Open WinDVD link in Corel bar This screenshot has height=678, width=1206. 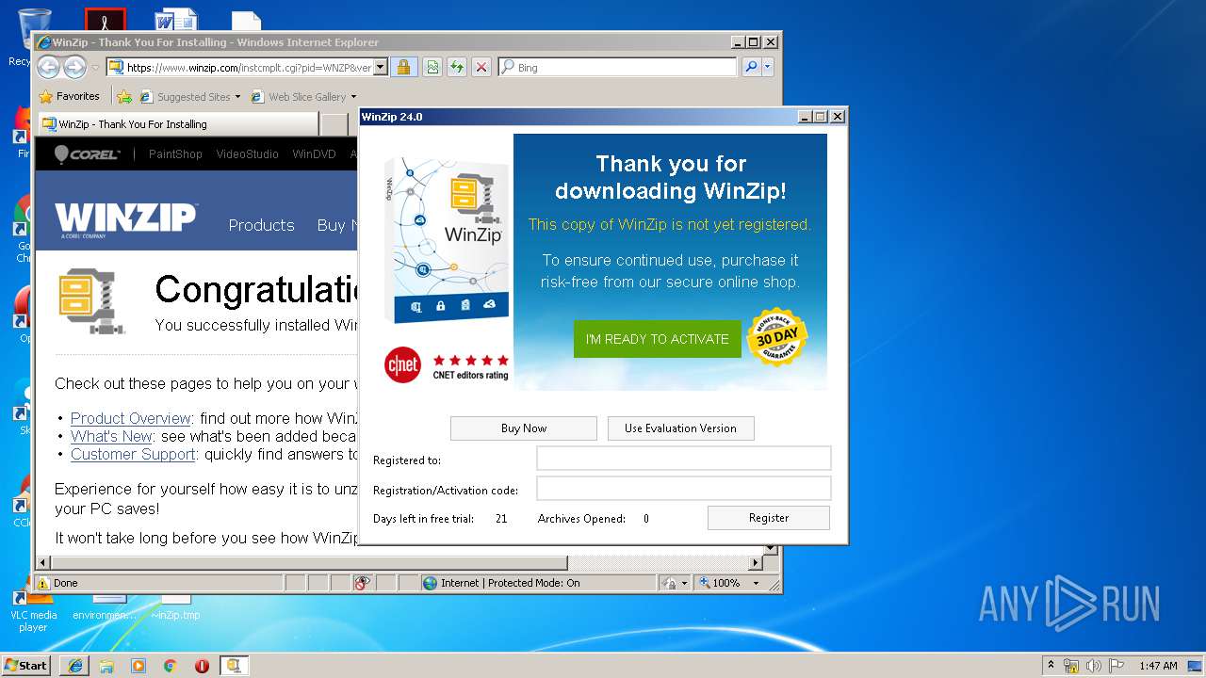[314, 153]
